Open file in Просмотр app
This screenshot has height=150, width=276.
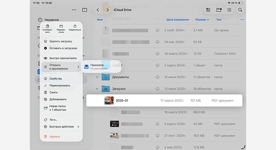pos(101,67)
